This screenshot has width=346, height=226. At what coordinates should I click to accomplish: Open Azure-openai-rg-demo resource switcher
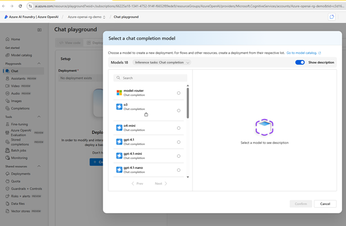(86, 17)
